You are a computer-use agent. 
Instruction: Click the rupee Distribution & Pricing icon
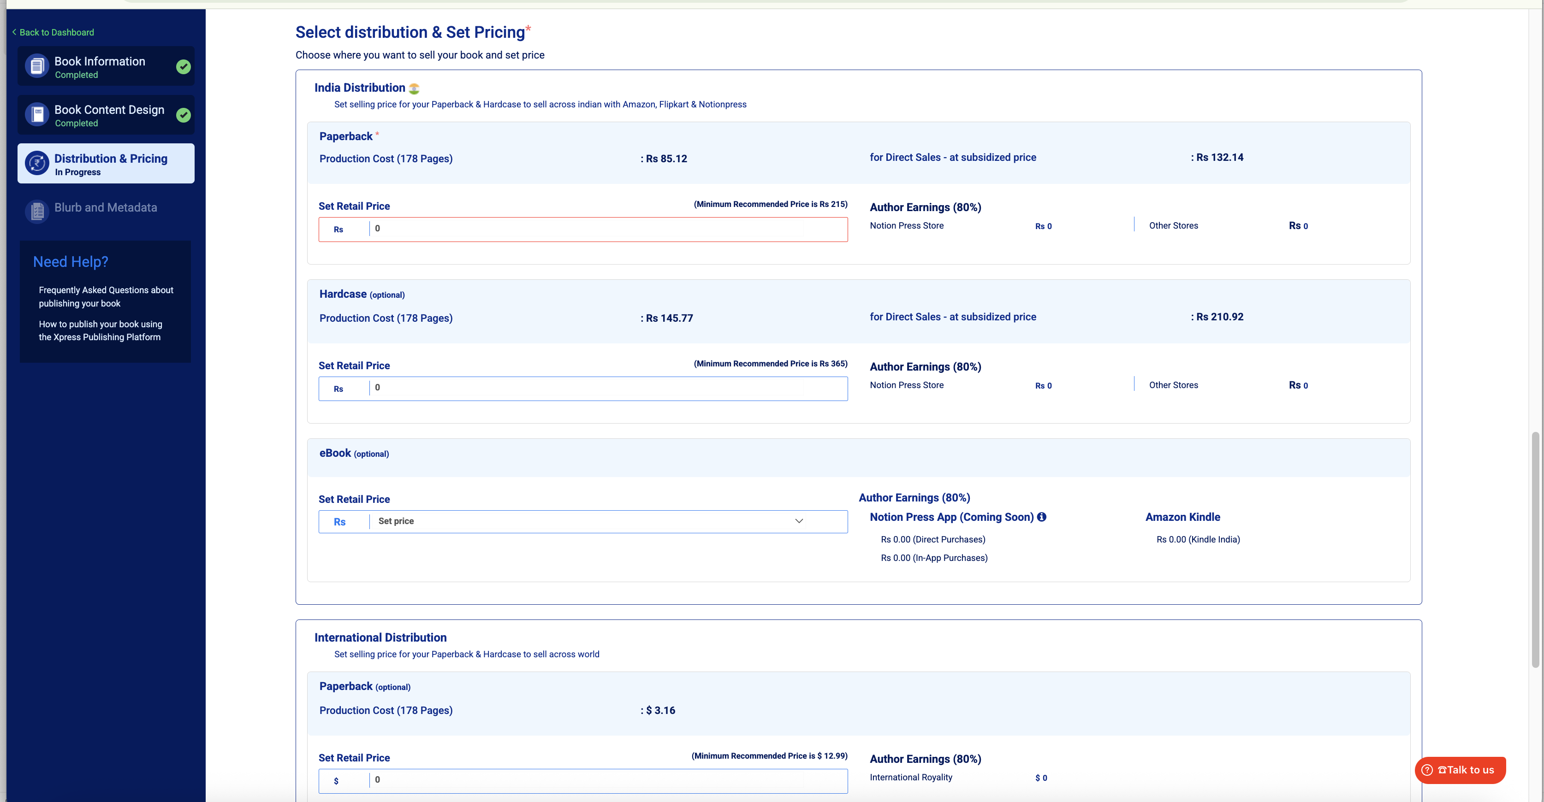(x=37, y=164)
